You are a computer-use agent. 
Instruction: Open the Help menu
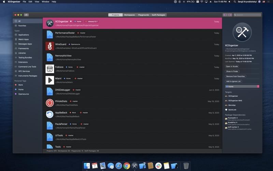tap(54, 2)
